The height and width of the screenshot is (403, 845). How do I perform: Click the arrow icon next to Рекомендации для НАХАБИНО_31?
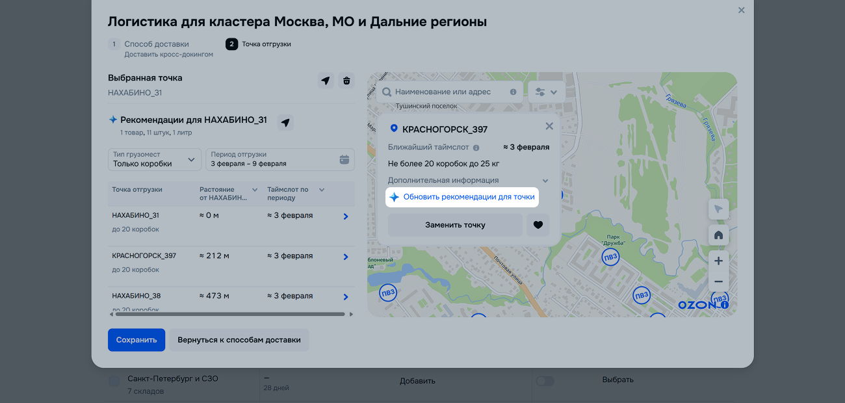[285, 122]
